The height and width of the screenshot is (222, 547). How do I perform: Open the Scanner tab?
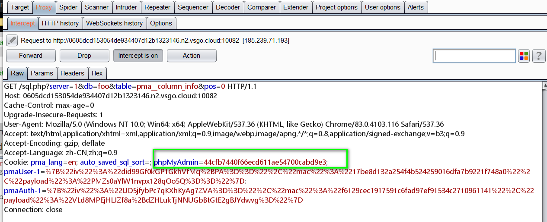97,7
